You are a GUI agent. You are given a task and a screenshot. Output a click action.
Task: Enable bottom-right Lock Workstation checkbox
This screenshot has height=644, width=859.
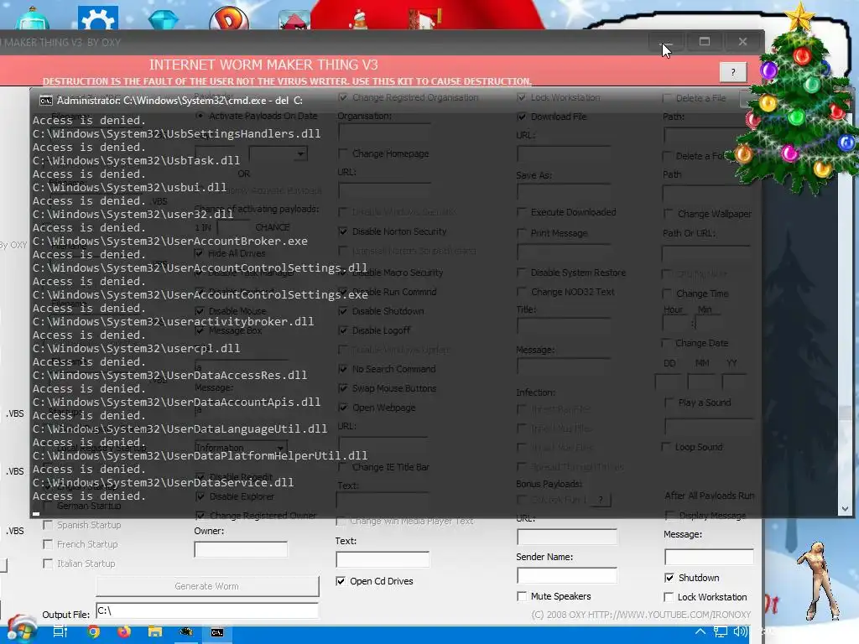[x=669, y=597]
